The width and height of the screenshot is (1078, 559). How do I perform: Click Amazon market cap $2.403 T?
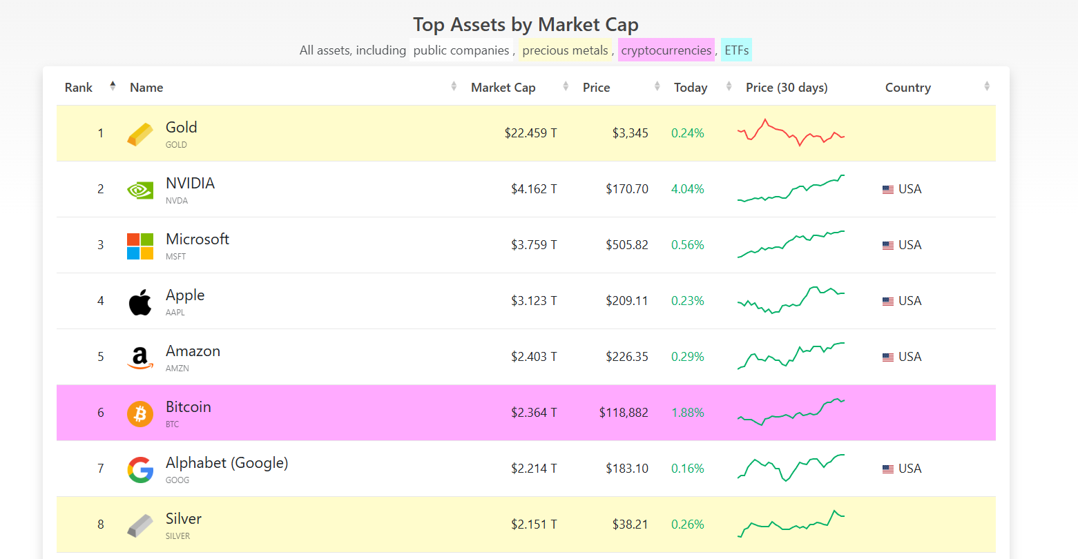pos(534,357)
